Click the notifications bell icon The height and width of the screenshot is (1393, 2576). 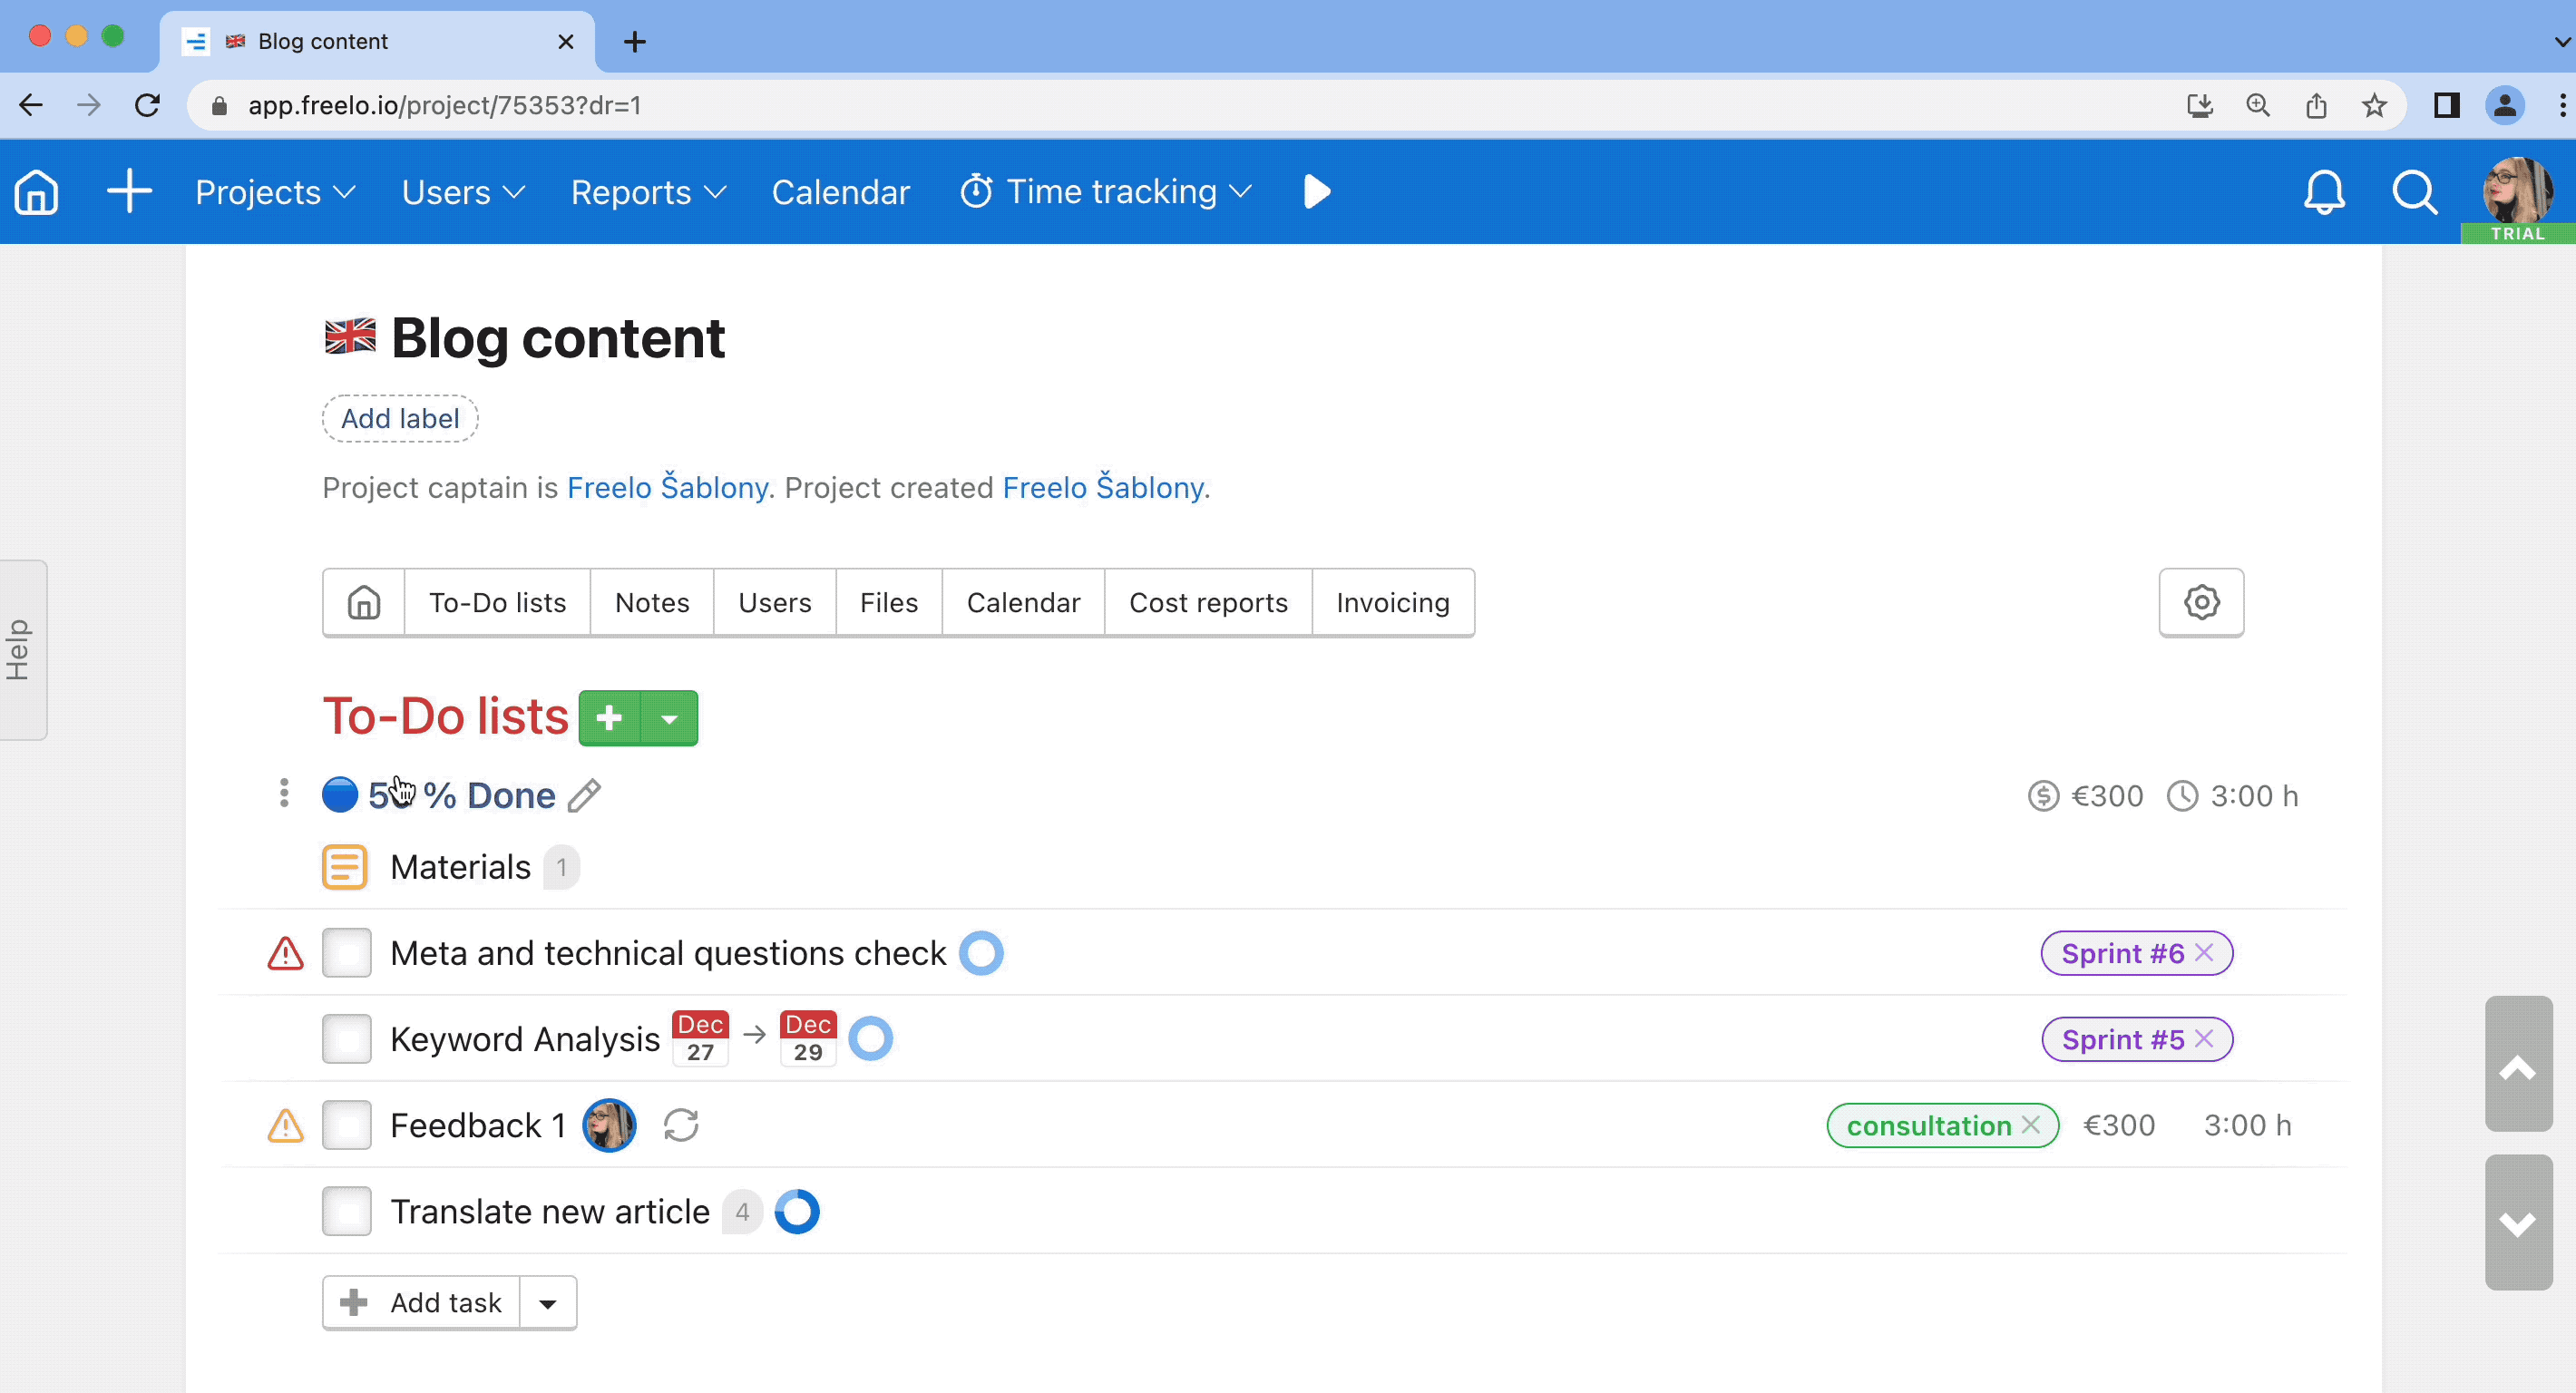pyautogui.click(x=2326, y=192)
